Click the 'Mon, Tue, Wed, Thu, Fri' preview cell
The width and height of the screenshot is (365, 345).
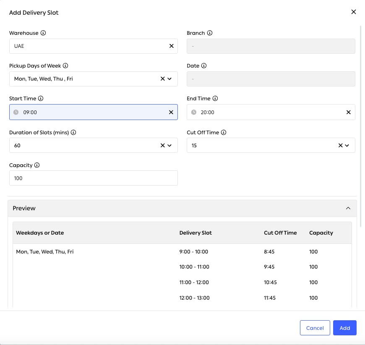tap(45, 251)
